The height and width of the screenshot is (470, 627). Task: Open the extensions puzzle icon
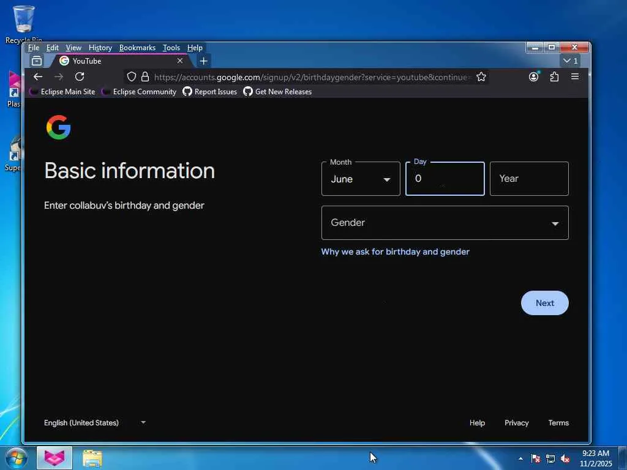(554, 76)
